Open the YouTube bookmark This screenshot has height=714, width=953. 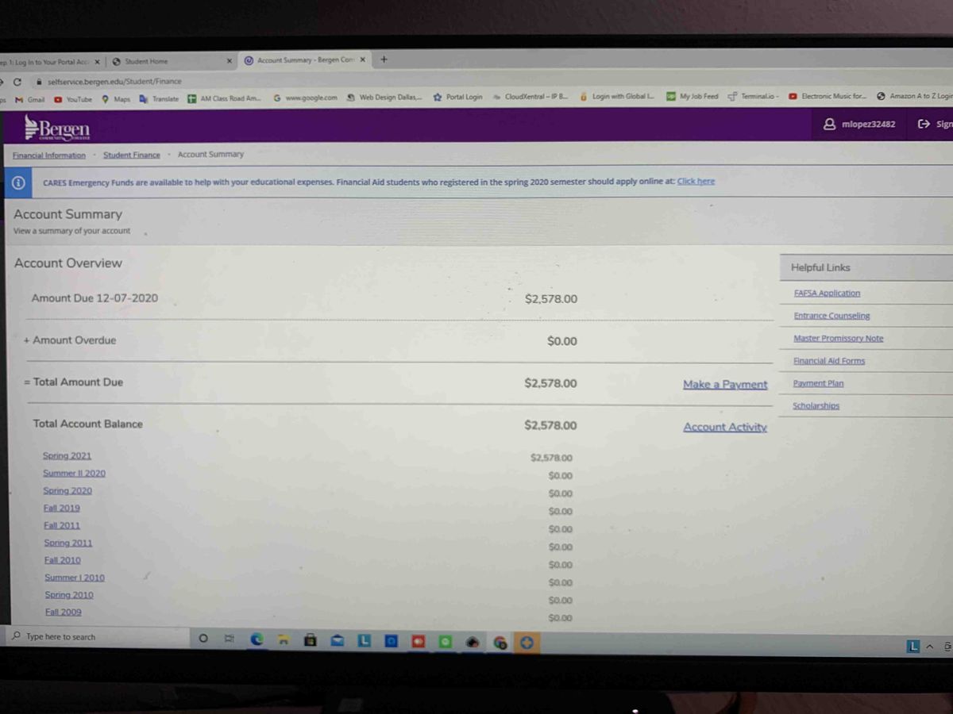coord(73,99)
